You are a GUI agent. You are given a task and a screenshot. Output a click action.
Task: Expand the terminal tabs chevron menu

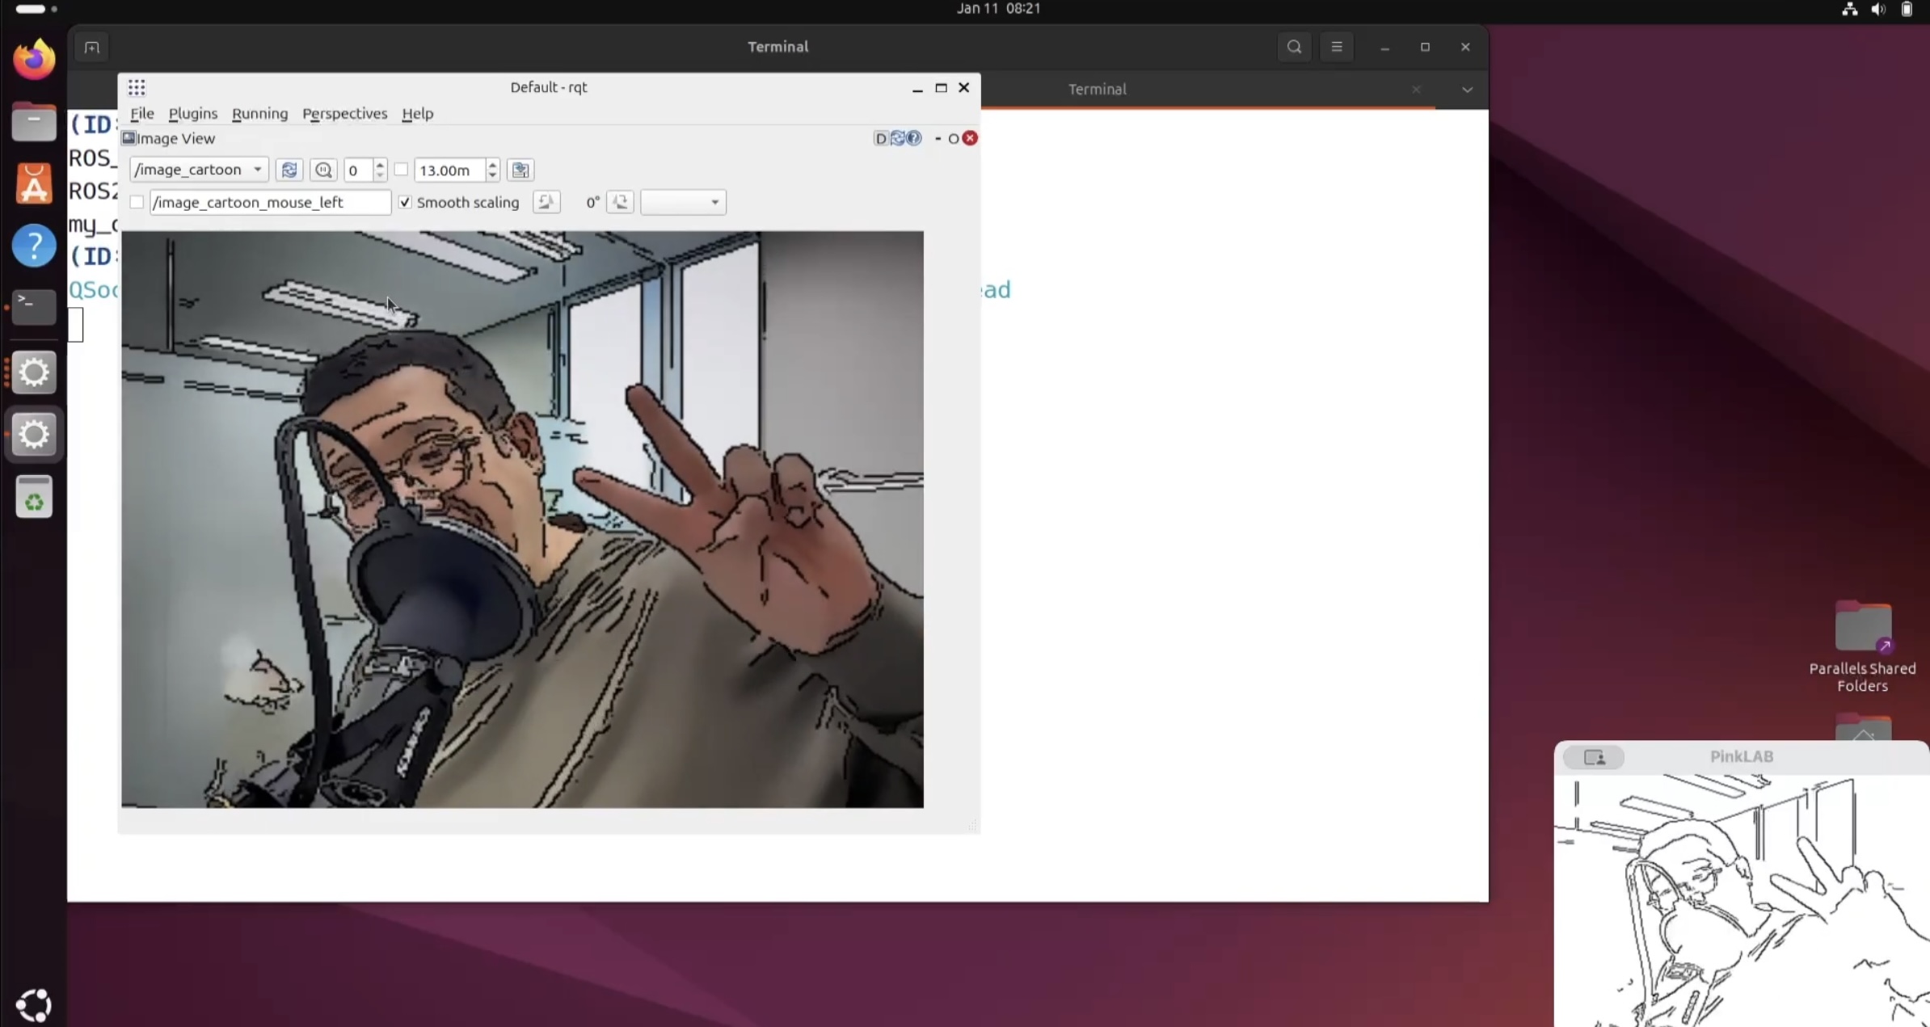point(1467,90)
